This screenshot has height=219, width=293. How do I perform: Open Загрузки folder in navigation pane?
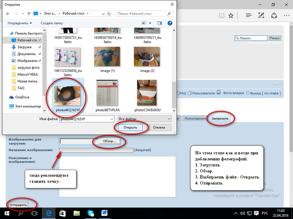(x=24, y=47)
